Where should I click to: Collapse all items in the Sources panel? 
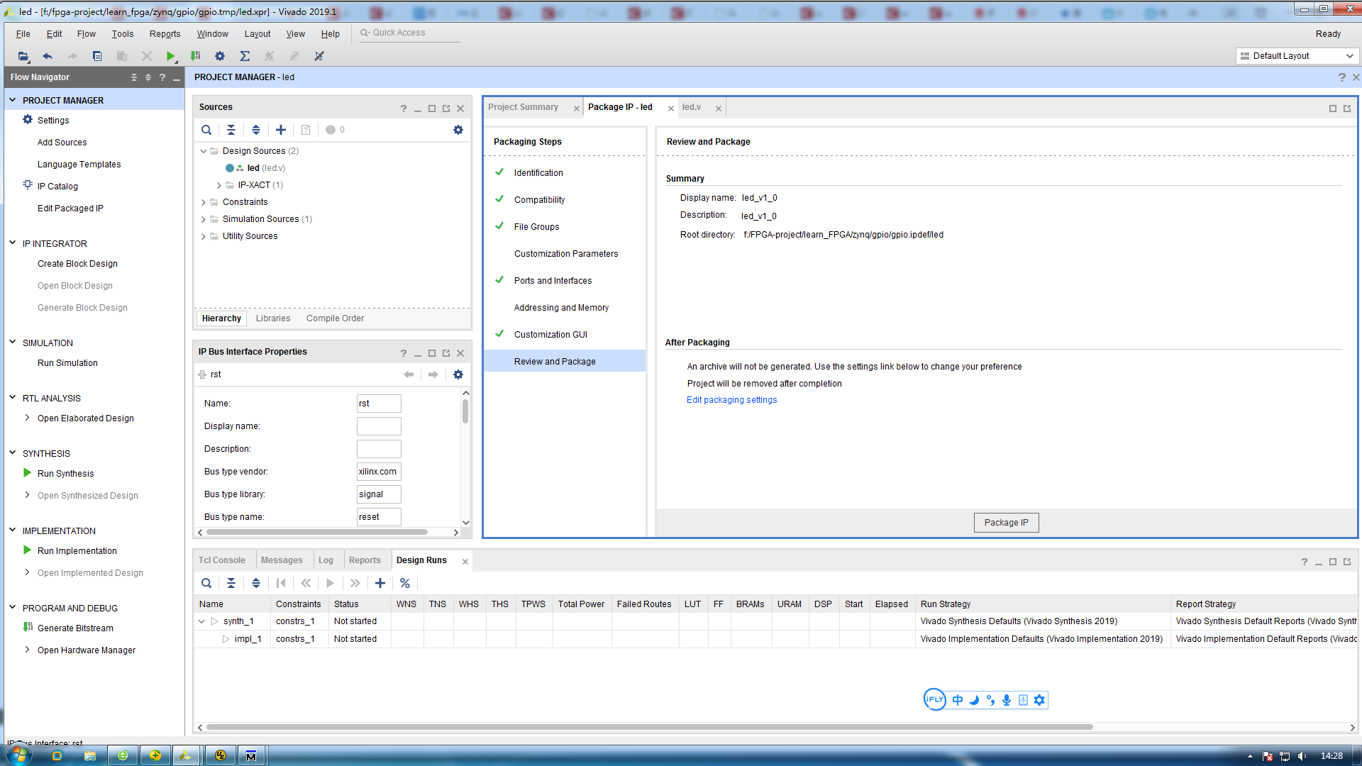pyautogui.click(x=231, y=130)
